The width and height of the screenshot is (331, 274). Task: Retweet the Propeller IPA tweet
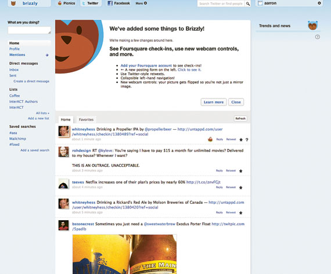pos(231,139)
